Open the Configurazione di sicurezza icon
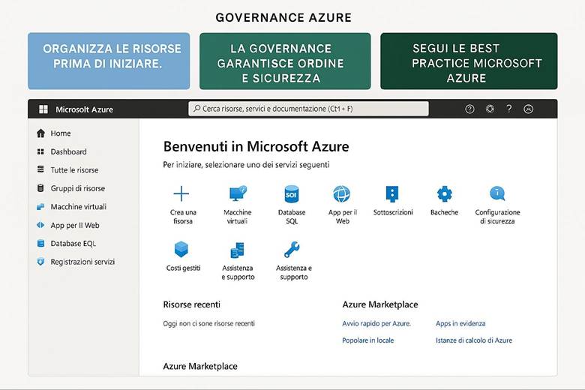 click(497, 194)
